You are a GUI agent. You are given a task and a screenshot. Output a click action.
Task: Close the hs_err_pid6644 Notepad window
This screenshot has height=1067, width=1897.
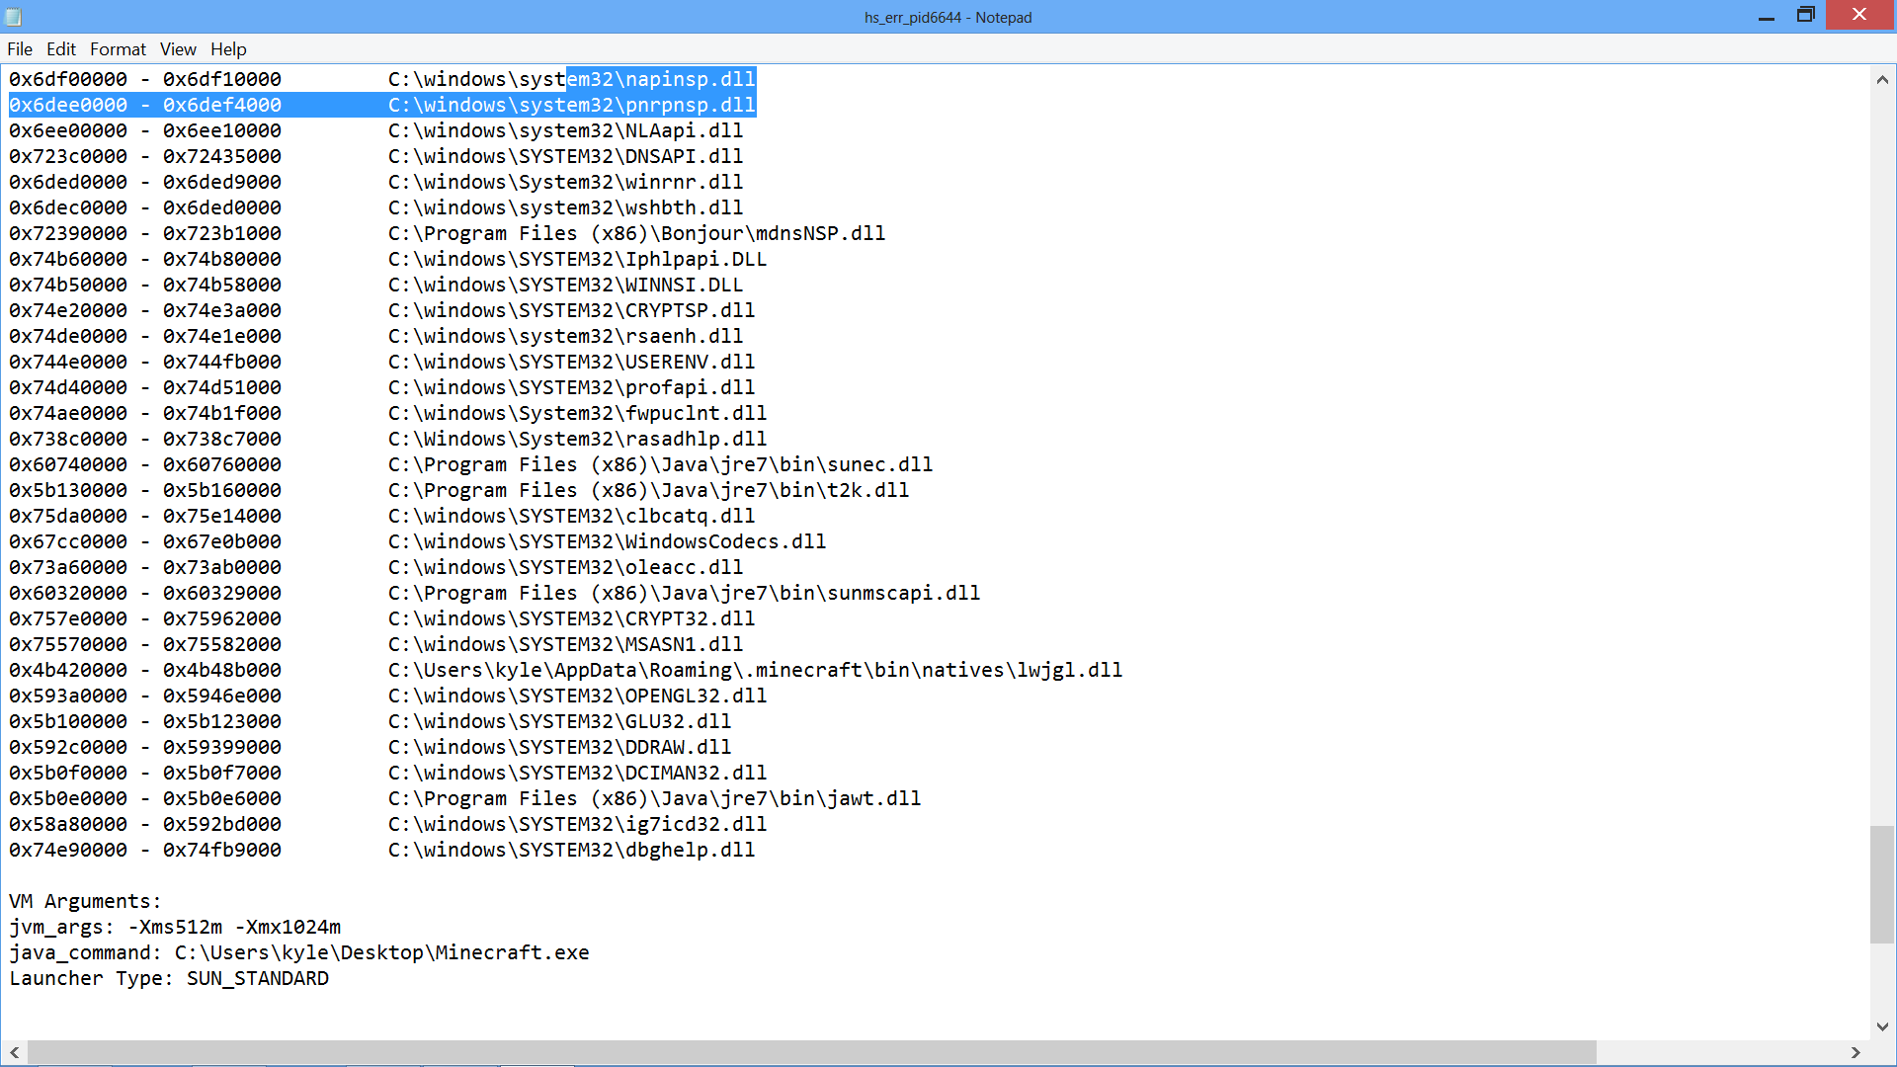[x=1859, y=16]
